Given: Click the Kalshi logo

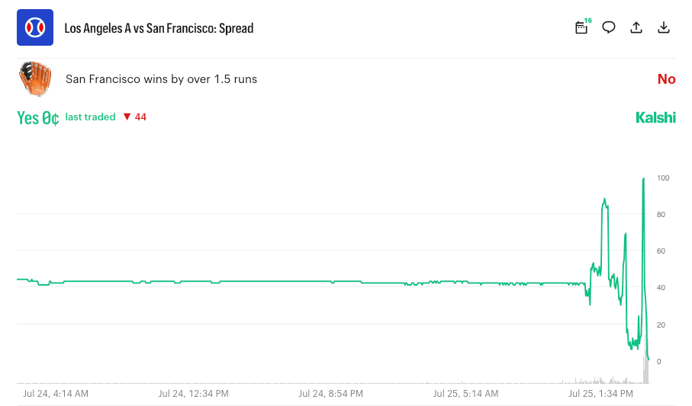Looking at the screenshot, I should [655, 118].
